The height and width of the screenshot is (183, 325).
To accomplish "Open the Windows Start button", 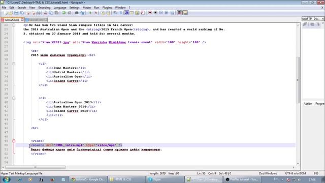I will (6, 179).
